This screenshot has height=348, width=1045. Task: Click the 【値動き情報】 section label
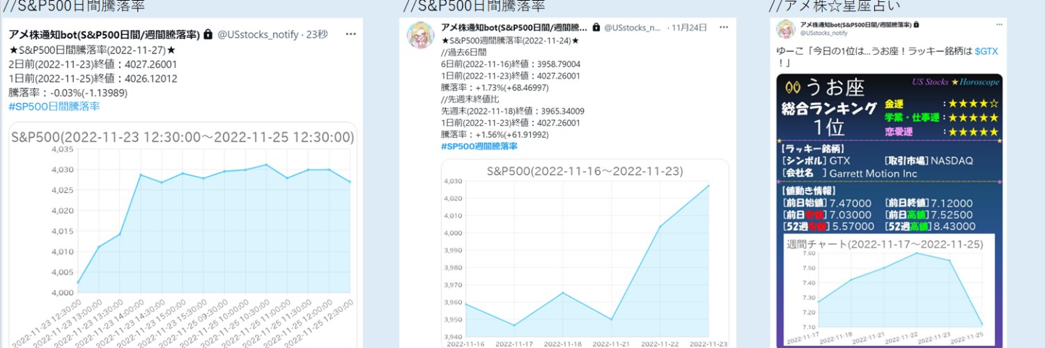click(x=810, y=191)
